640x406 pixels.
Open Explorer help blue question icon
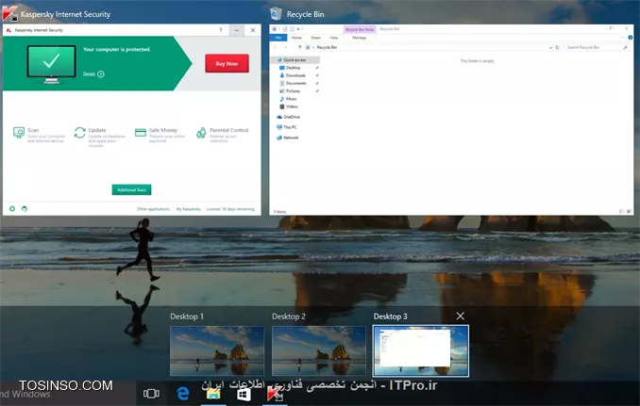(631, 38)
